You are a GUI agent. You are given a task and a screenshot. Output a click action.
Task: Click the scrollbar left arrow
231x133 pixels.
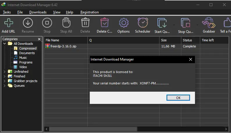point(46,129)
